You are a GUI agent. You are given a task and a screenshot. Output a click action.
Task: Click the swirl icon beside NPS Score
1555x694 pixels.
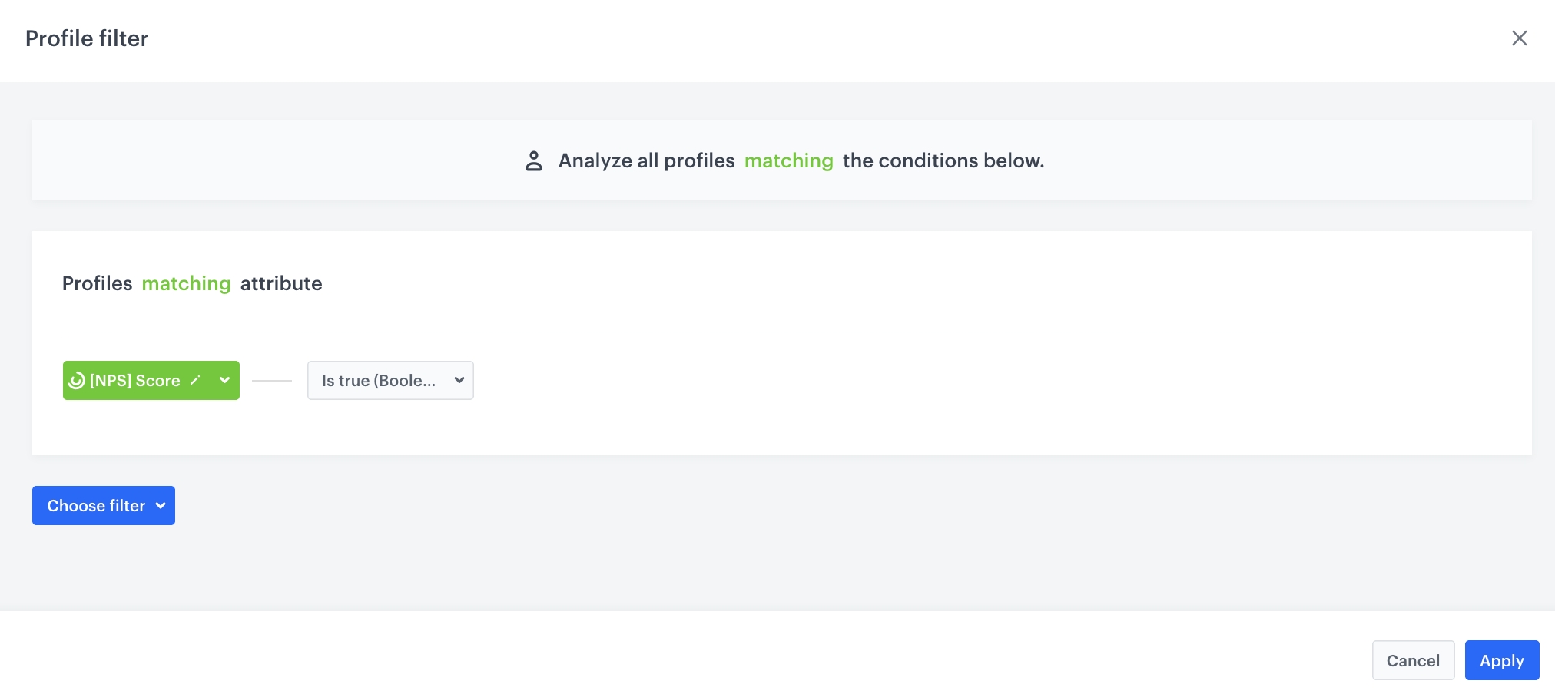tap(77, 381)
